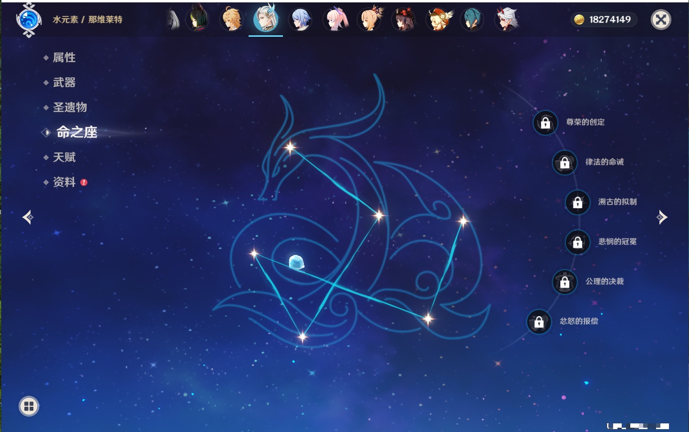Click the Hydro element emblem icon
Screen dimensions: 689x432
[x=29, y=20]
